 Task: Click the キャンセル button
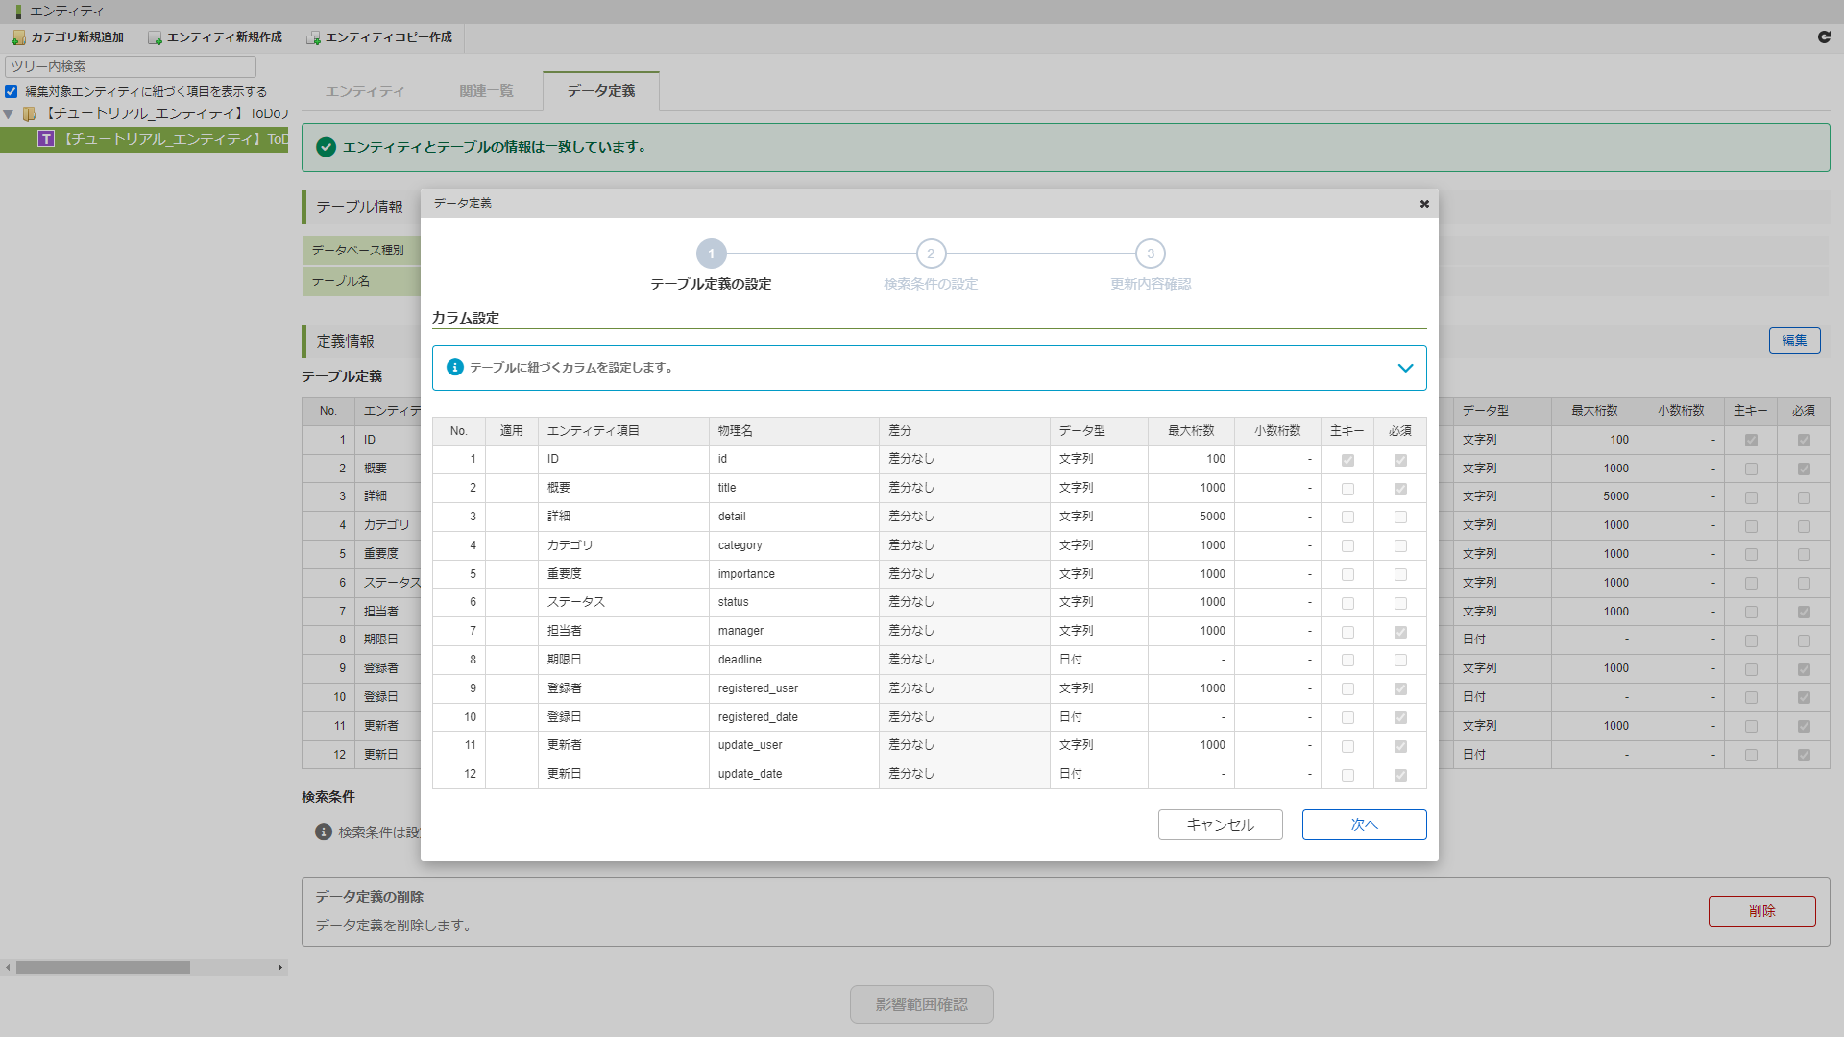coord(1220,825)
